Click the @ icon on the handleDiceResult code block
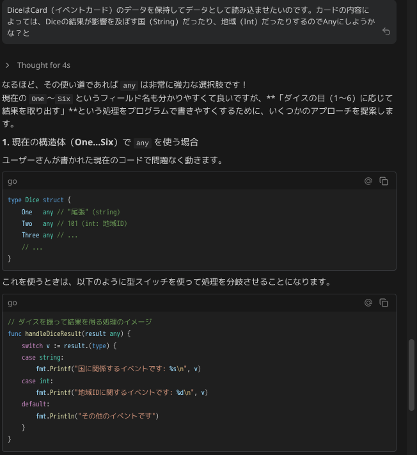The image size is (417, 455). 368,303
